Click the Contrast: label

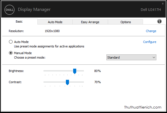tap(15, 82)
